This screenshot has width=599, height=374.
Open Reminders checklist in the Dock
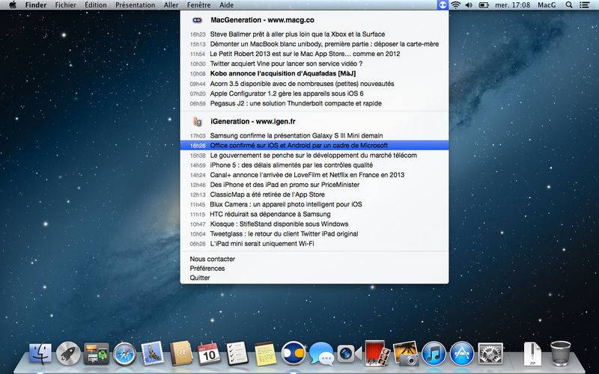pyautogui.click(x=237, y=353)
